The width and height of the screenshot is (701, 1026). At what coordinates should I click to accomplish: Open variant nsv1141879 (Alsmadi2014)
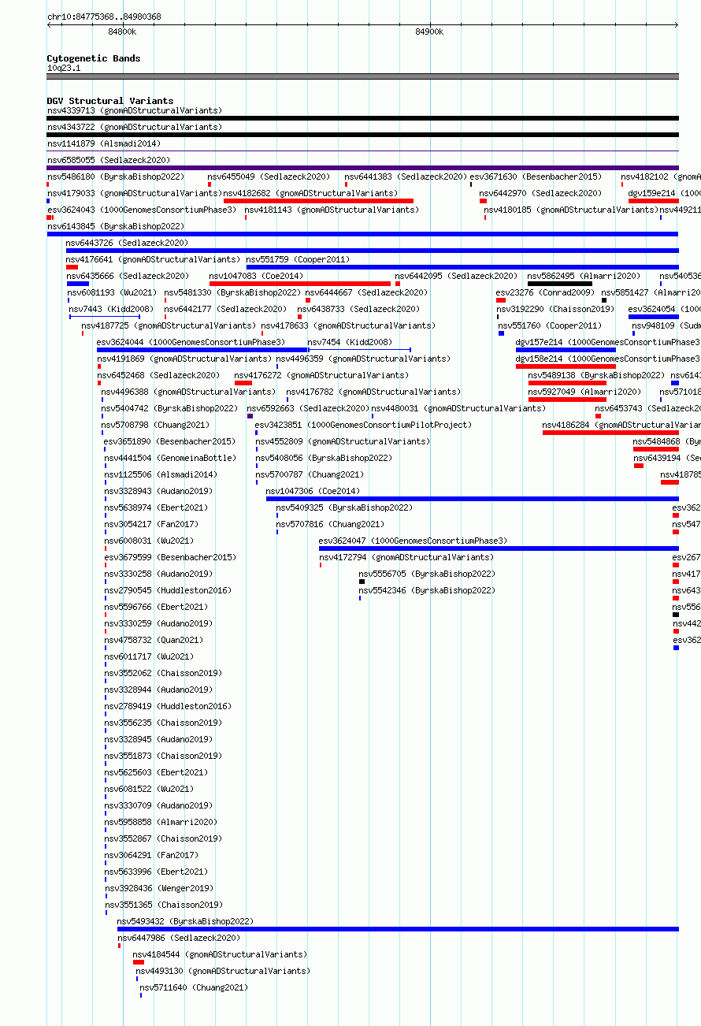pos(104,143)
